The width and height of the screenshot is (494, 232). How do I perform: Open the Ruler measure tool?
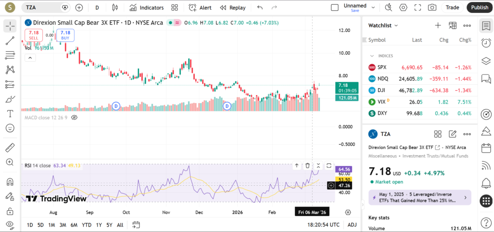tap(10, 148)
